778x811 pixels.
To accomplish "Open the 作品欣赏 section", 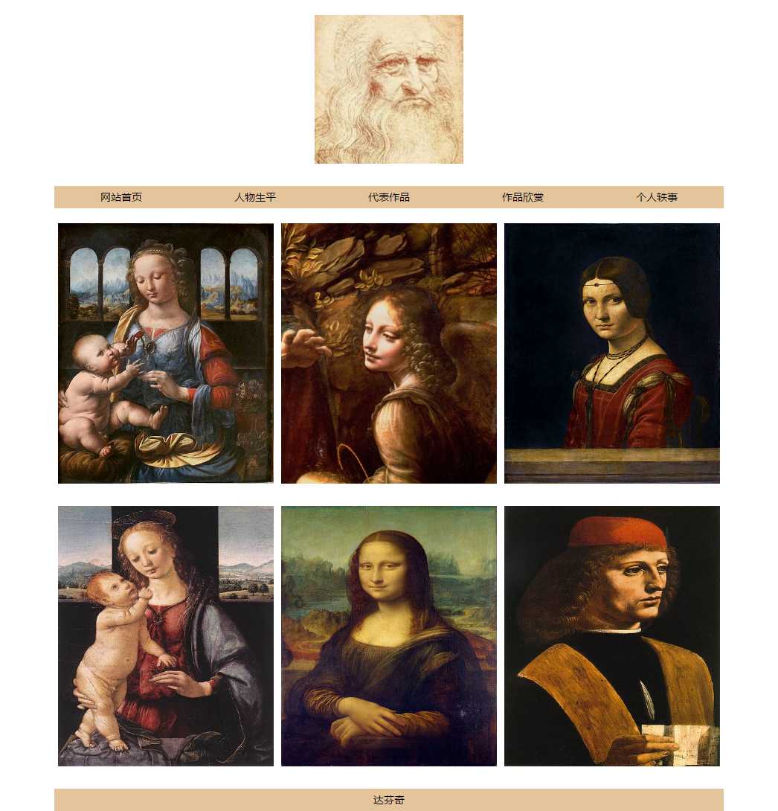I will [523, 197].
